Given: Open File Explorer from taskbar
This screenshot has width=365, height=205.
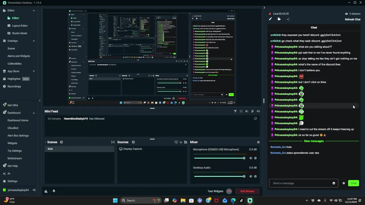Looking at the screenshot, I should (x=183, y=200).
